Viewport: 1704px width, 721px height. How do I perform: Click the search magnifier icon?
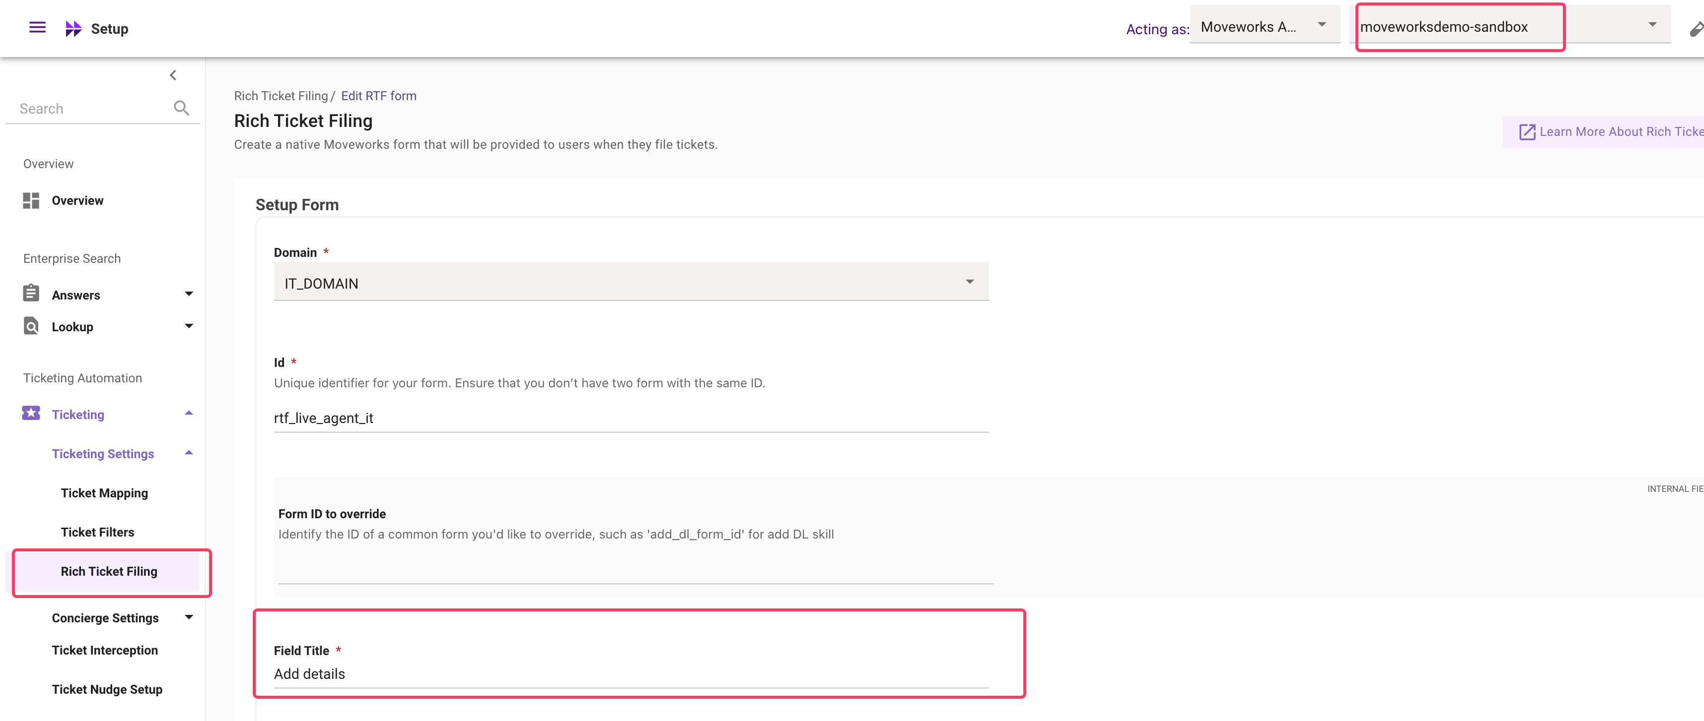[181, 108]
